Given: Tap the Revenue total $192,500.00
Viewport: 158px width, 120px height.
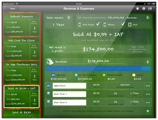Looking at the screenshot, I should click(98, 61).
